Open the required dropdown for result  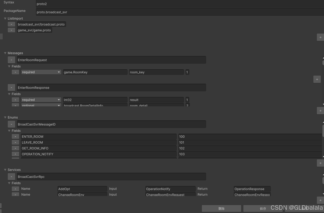tap(41, 100)
